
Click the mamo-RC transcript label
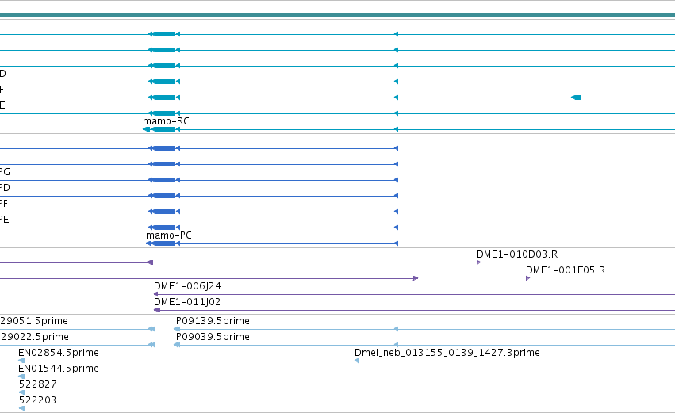click(166, 121)
